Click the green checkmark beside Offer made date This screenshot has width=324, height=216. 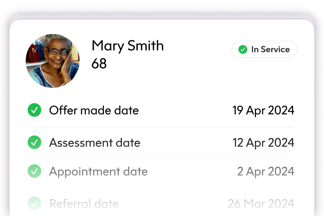tap(35, 110)
